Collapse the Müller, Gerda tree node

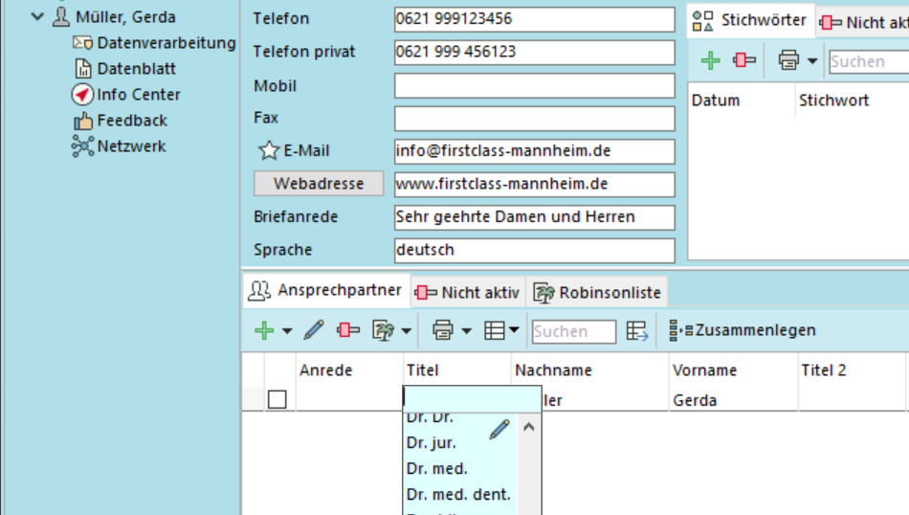(37, 17)
